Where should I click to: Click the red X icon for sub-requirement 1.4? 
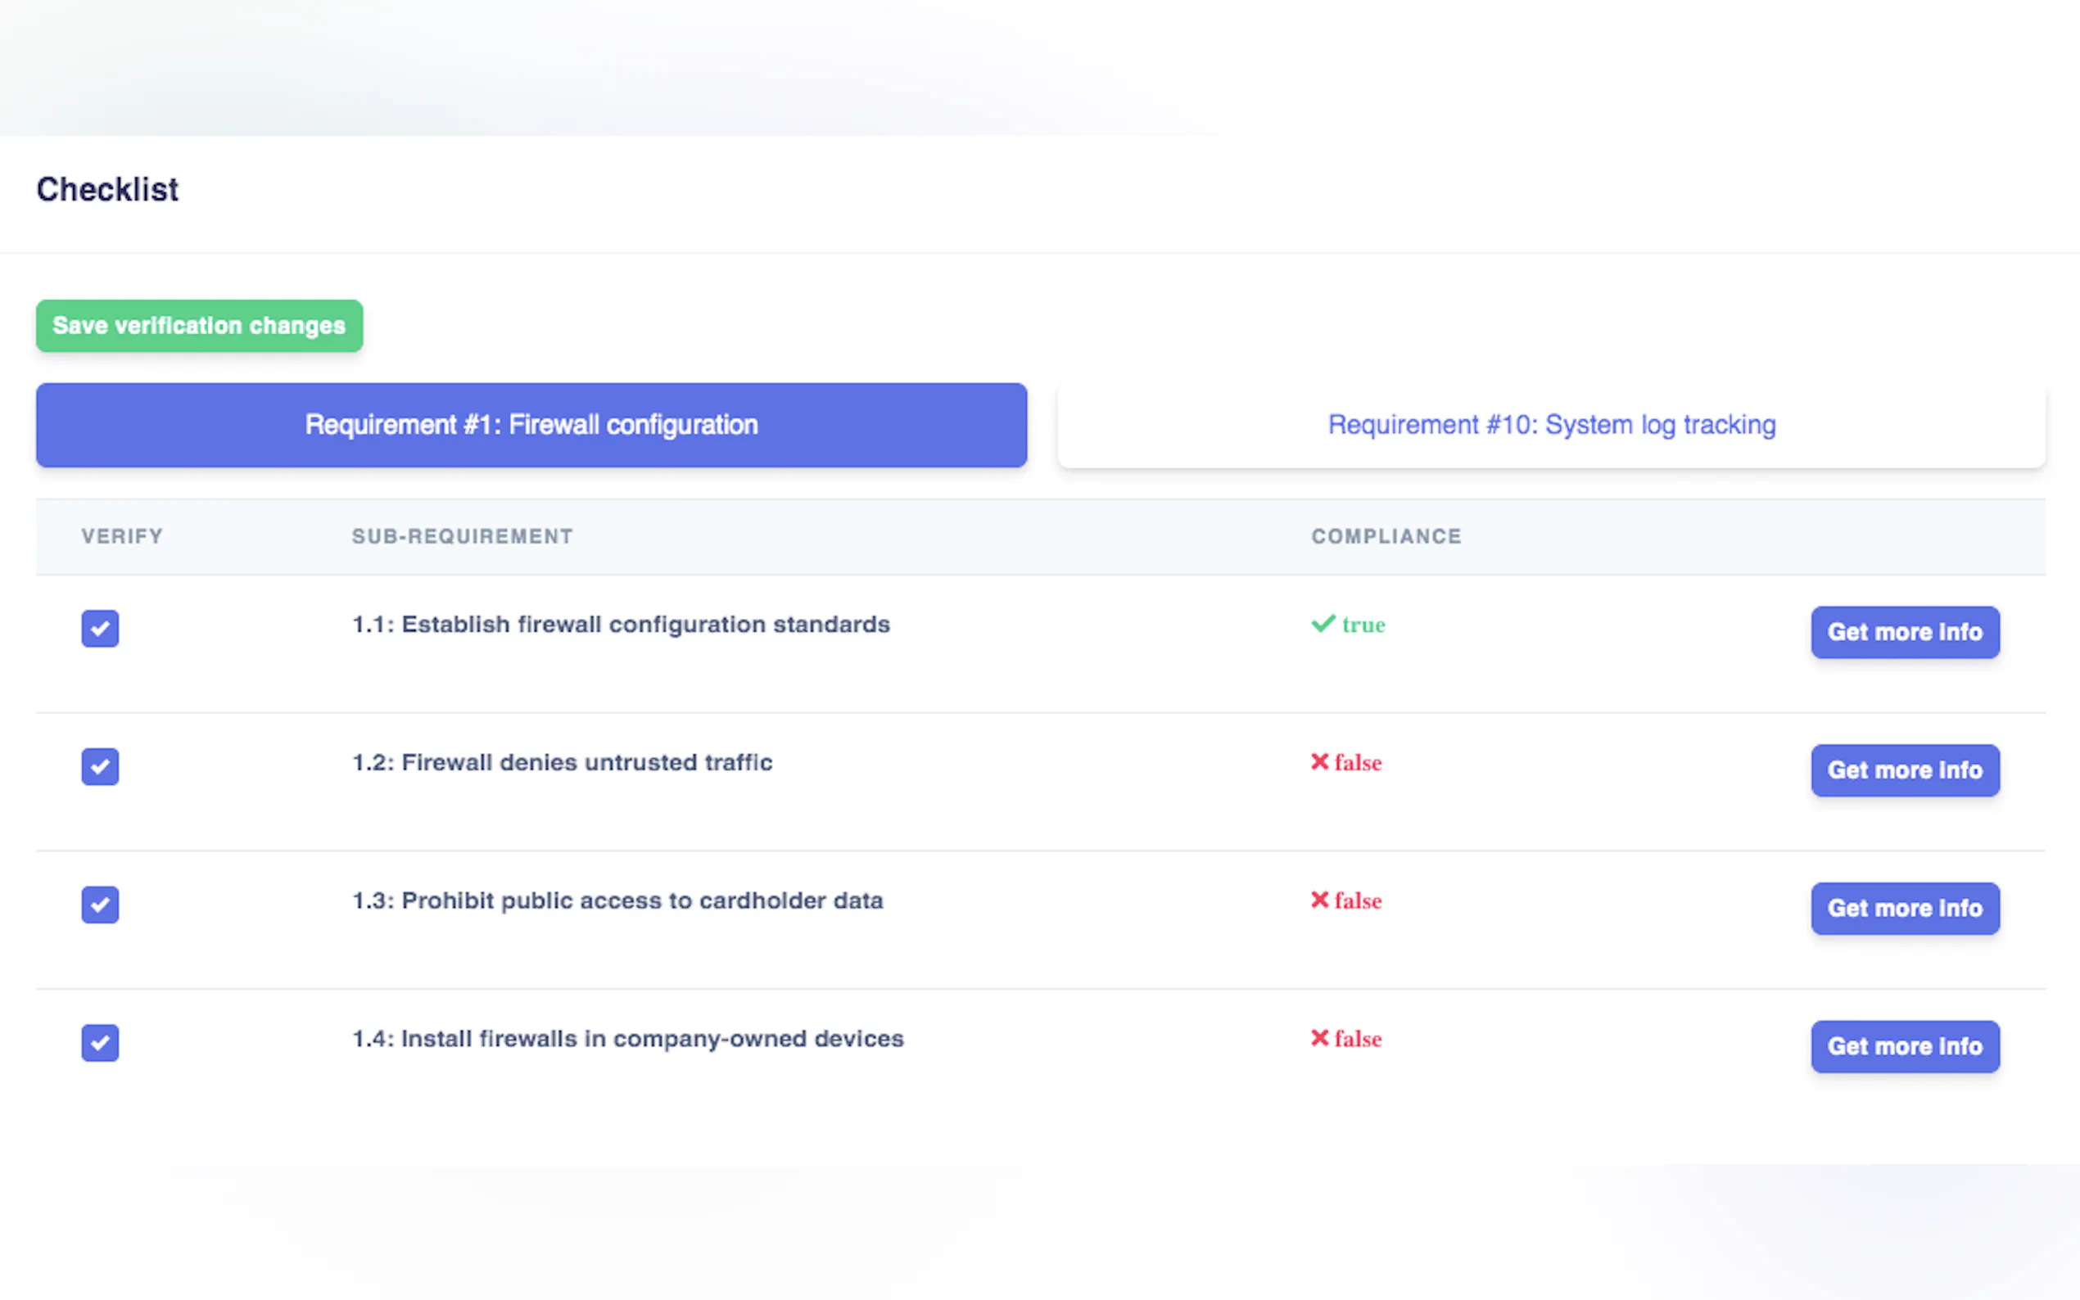click(1319, 1038)
